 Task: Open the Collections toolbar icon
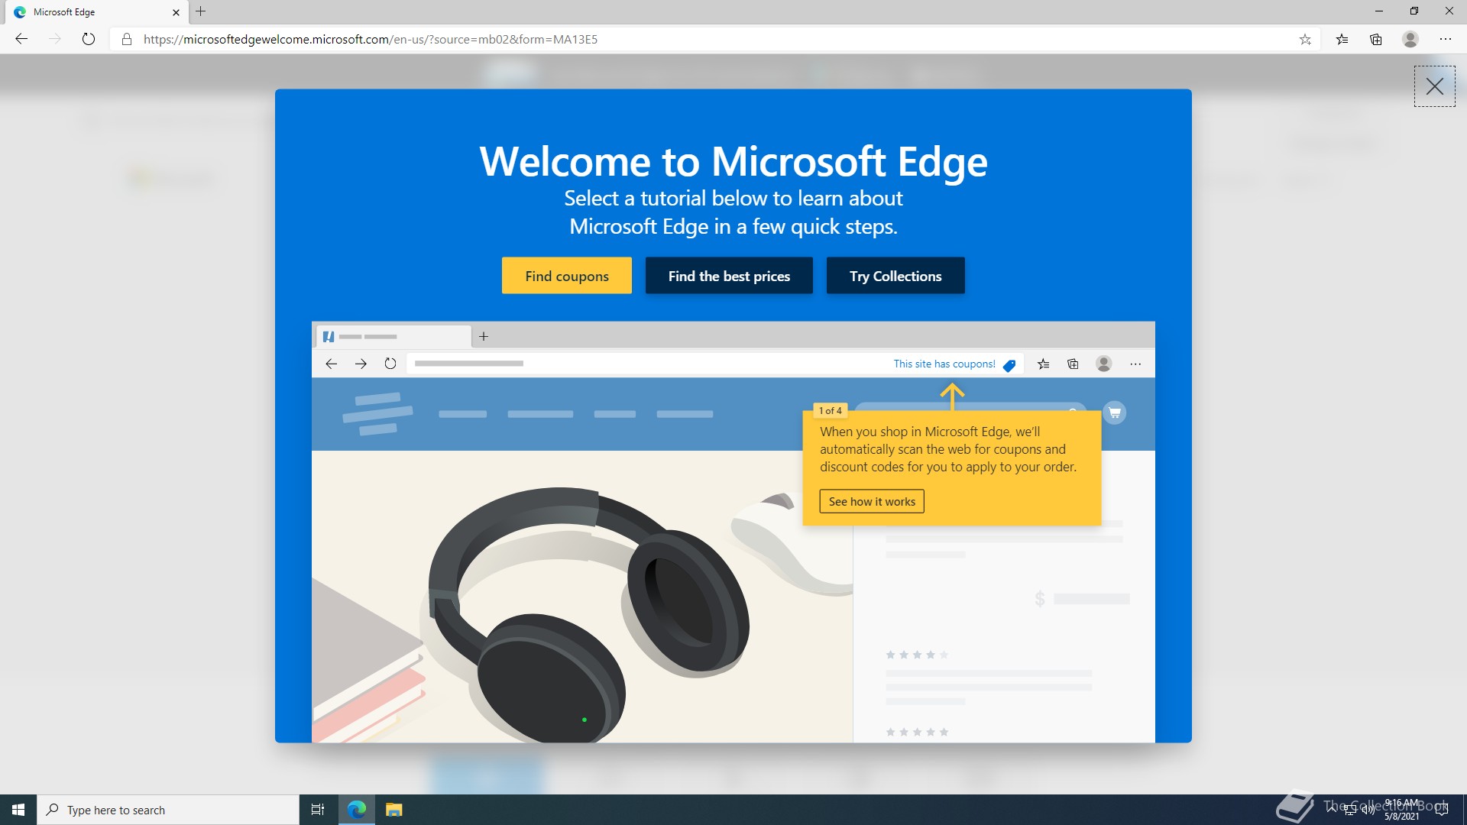point(1376,39)
